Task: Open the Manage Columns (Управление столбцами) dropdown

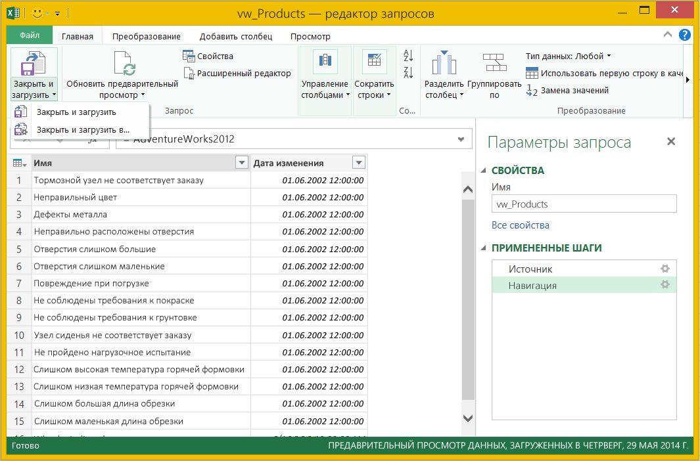Action: click(x=325, y=89)
